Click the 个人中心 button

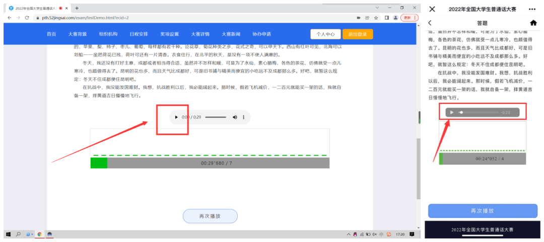click(325, 34)
